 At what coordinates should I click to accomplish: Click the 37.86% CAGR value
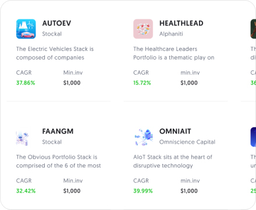[26, 83]
